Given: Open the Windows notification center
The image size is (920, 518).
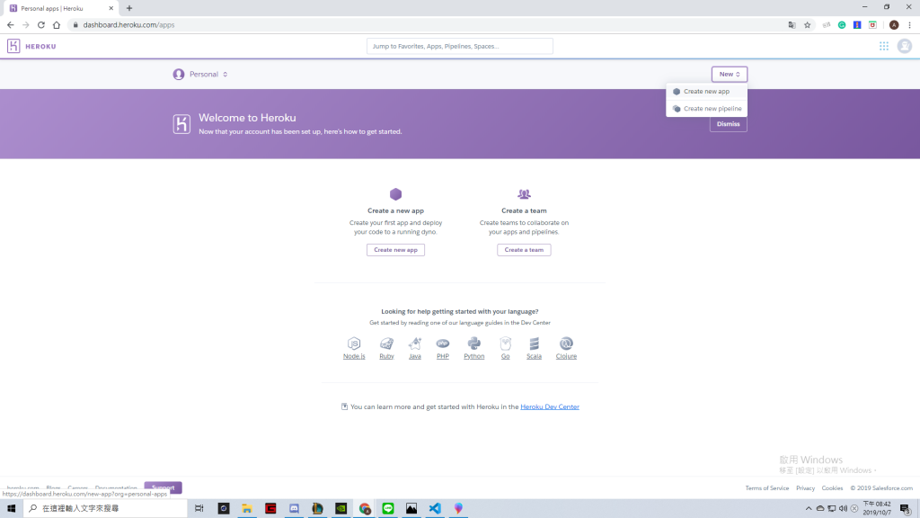Looking at the screenshot, I should coord(906,509).
